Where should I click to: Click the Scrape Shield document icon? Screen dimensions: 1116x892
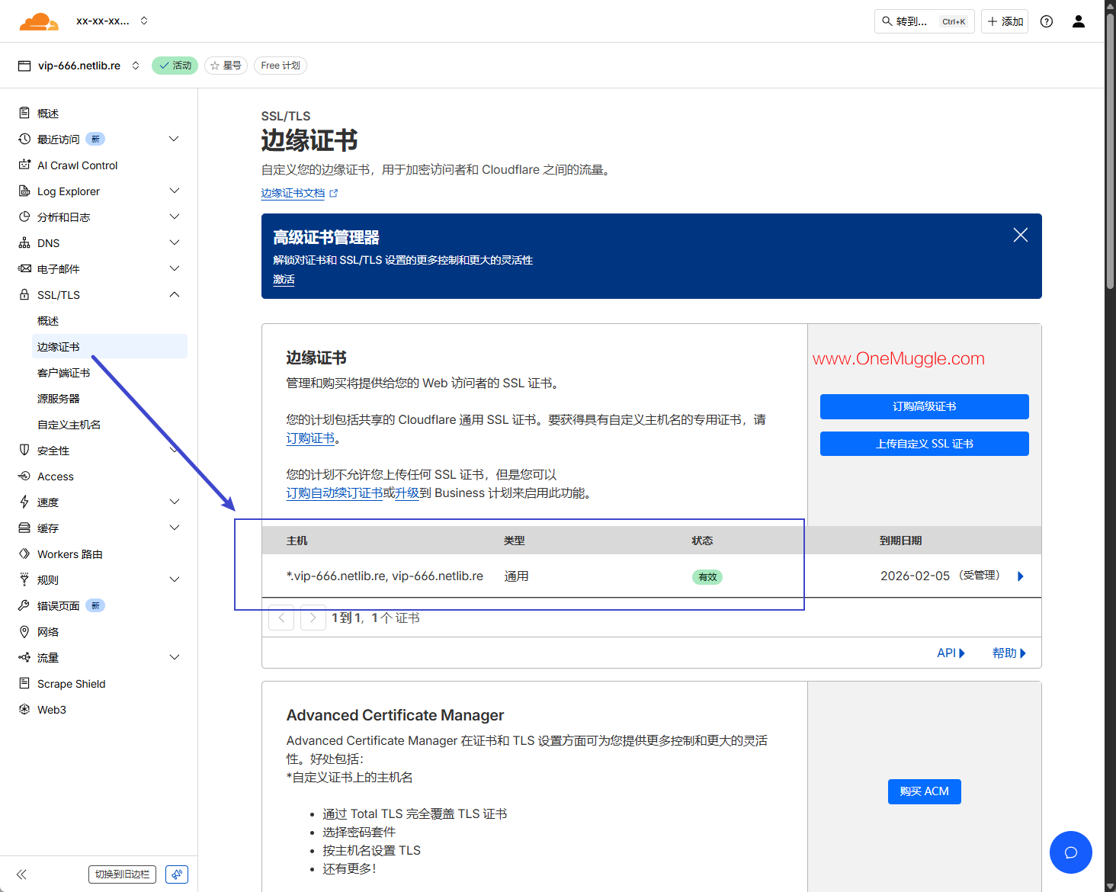click(x=24, y=683)
